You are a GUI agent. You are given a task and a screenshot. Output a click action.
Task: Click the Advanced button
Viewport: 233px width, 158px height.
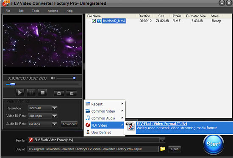[x=69, y=124]
